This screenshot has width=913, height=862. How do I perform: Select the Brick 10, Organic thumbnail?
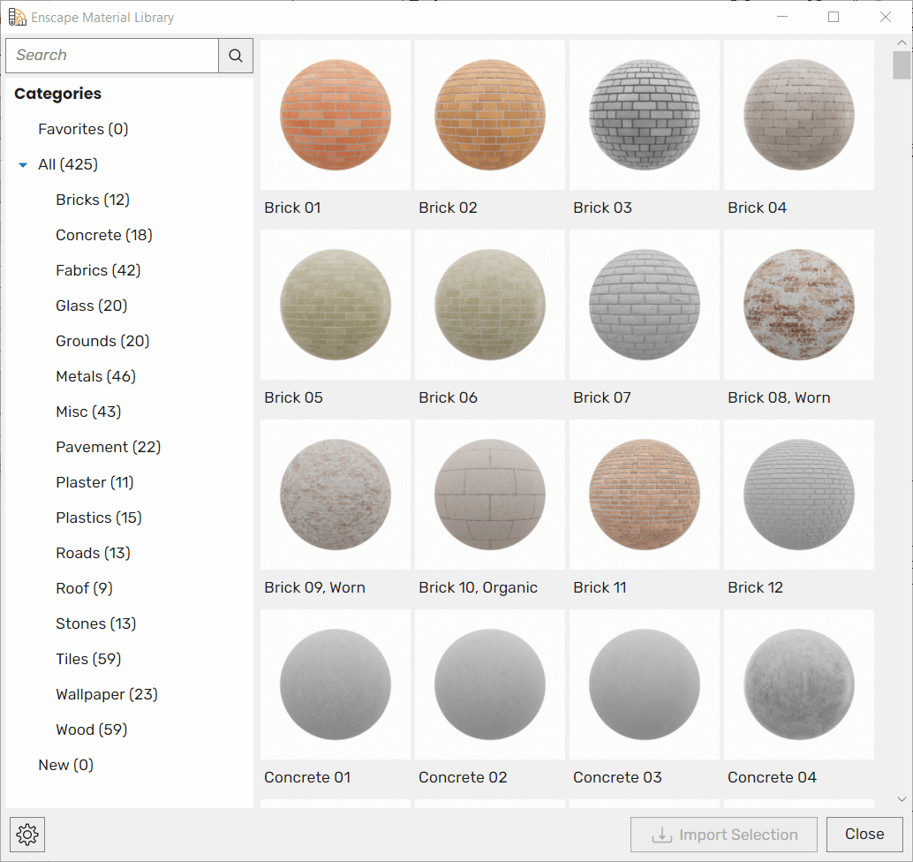click(490, 495)
